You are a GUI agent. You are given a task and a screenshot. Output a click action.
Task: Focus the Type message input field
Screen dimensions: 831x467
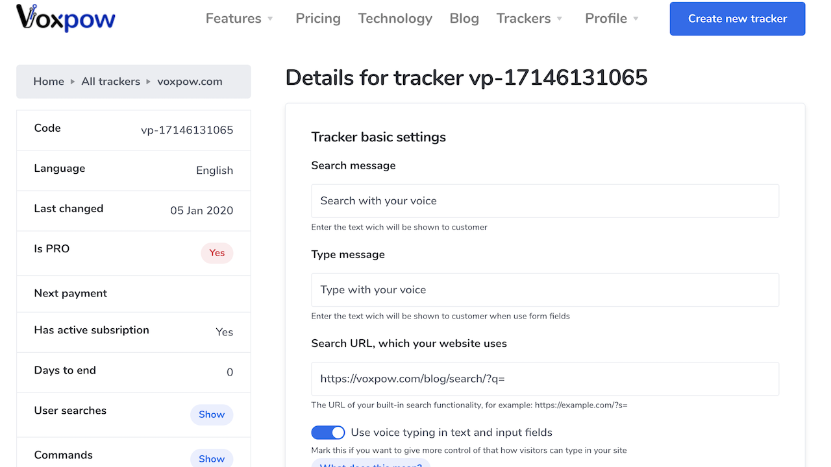pos(545,290)
